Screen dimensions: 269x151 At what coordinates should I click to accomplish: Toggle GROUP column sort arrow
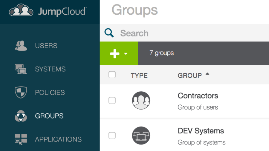[x=207, y=74]
